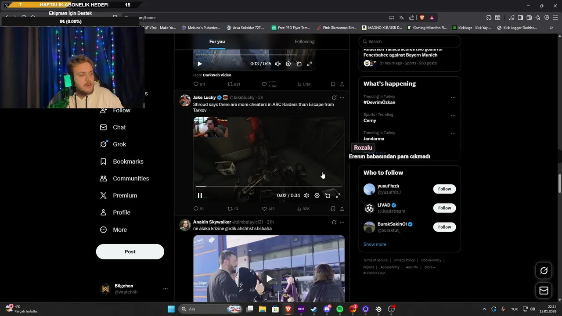The width and height of the screenshot is (562, 316).
Task: Open Steam from the Windows taskbar
Action: click(314, 309)
